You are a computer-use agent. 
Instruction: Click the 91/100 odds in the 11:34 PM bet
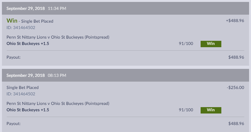click(x=186, y=44)
